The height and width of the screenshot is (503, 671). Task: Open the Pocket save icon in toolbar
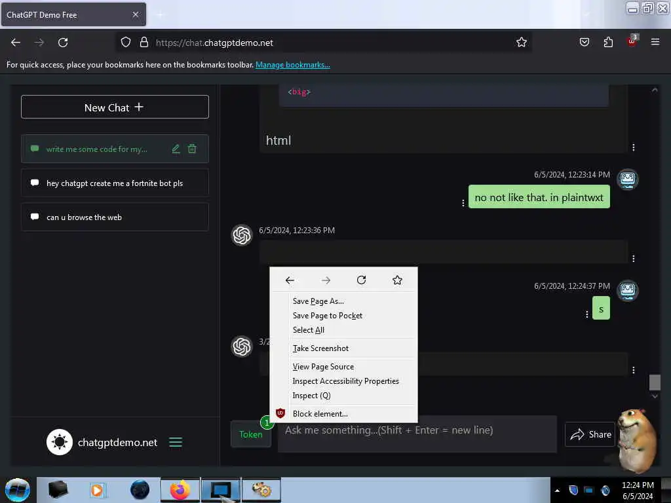click(x=585, y=43)
